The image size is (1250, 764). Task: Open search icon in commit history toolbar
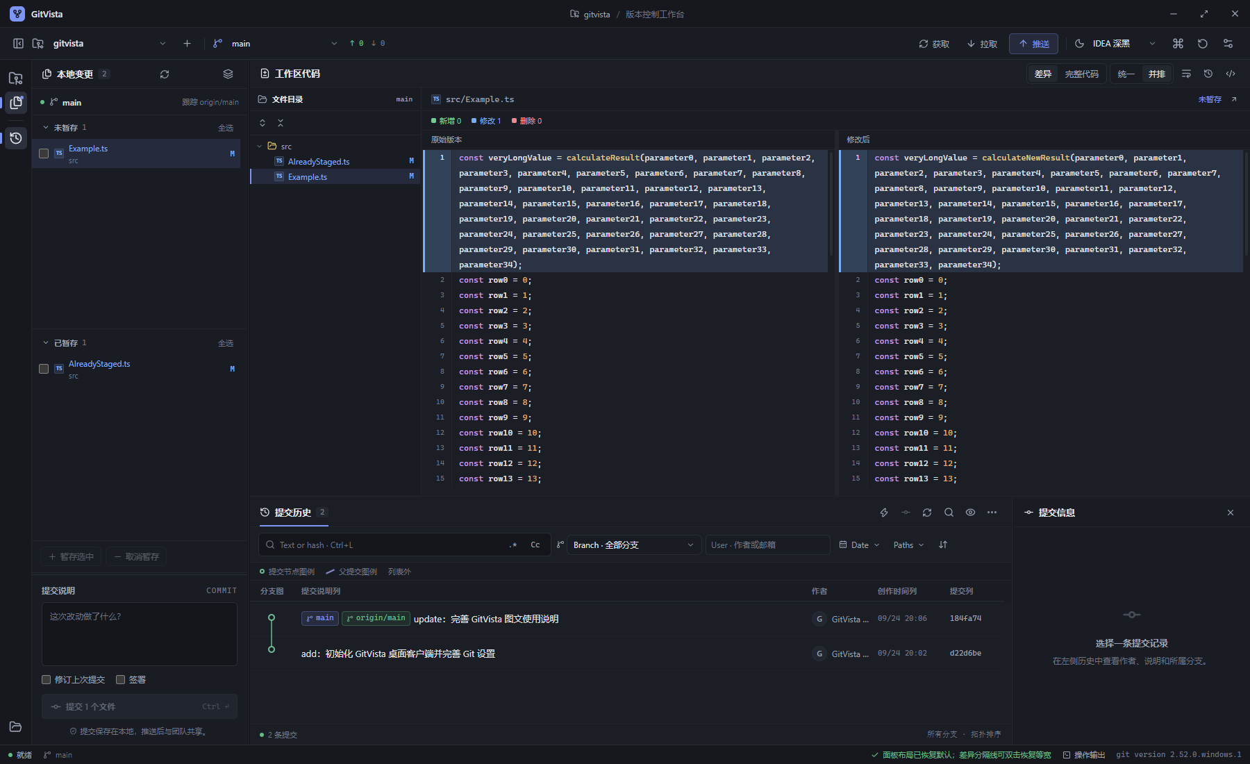[x=949, y=513]
